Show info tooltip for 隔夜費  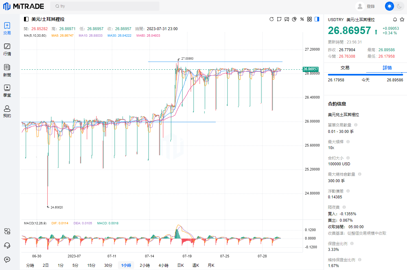coord(344,207)
